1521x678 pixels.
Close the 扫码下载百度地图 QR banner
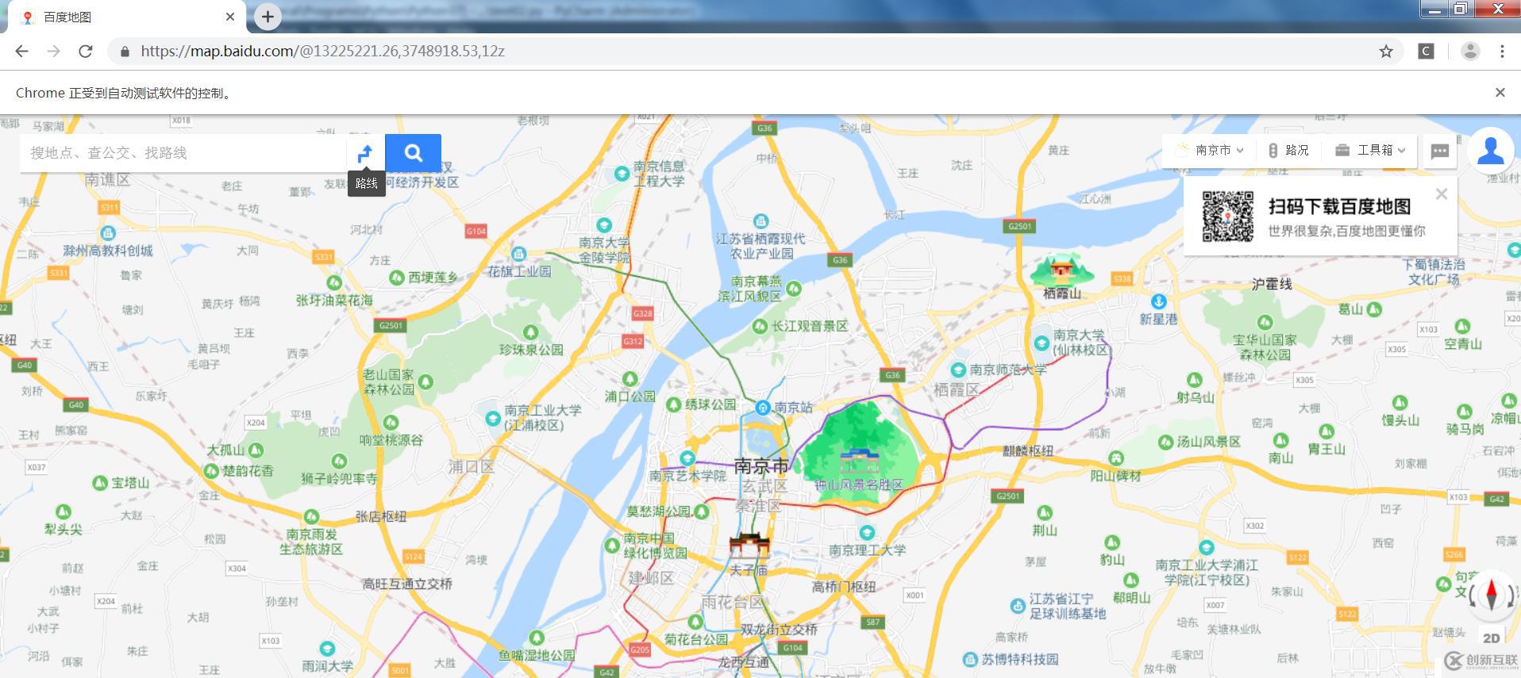[x=1442, y=193]
